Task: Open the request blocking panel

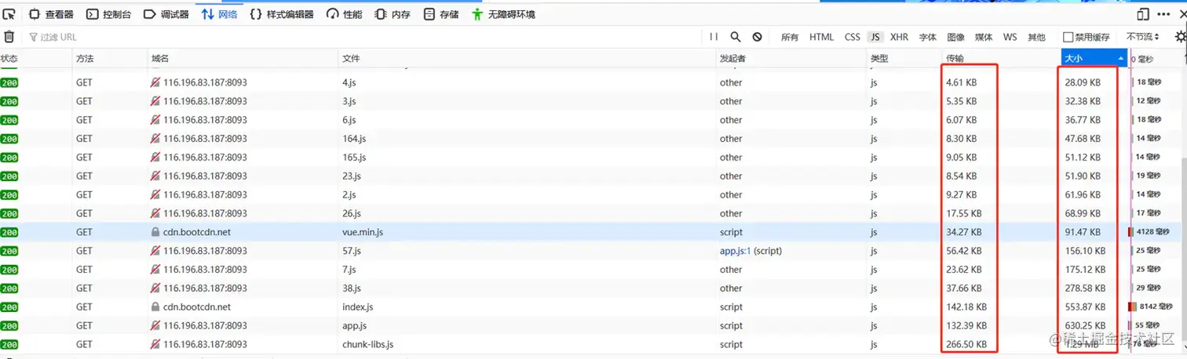Action: coord(757,37)
